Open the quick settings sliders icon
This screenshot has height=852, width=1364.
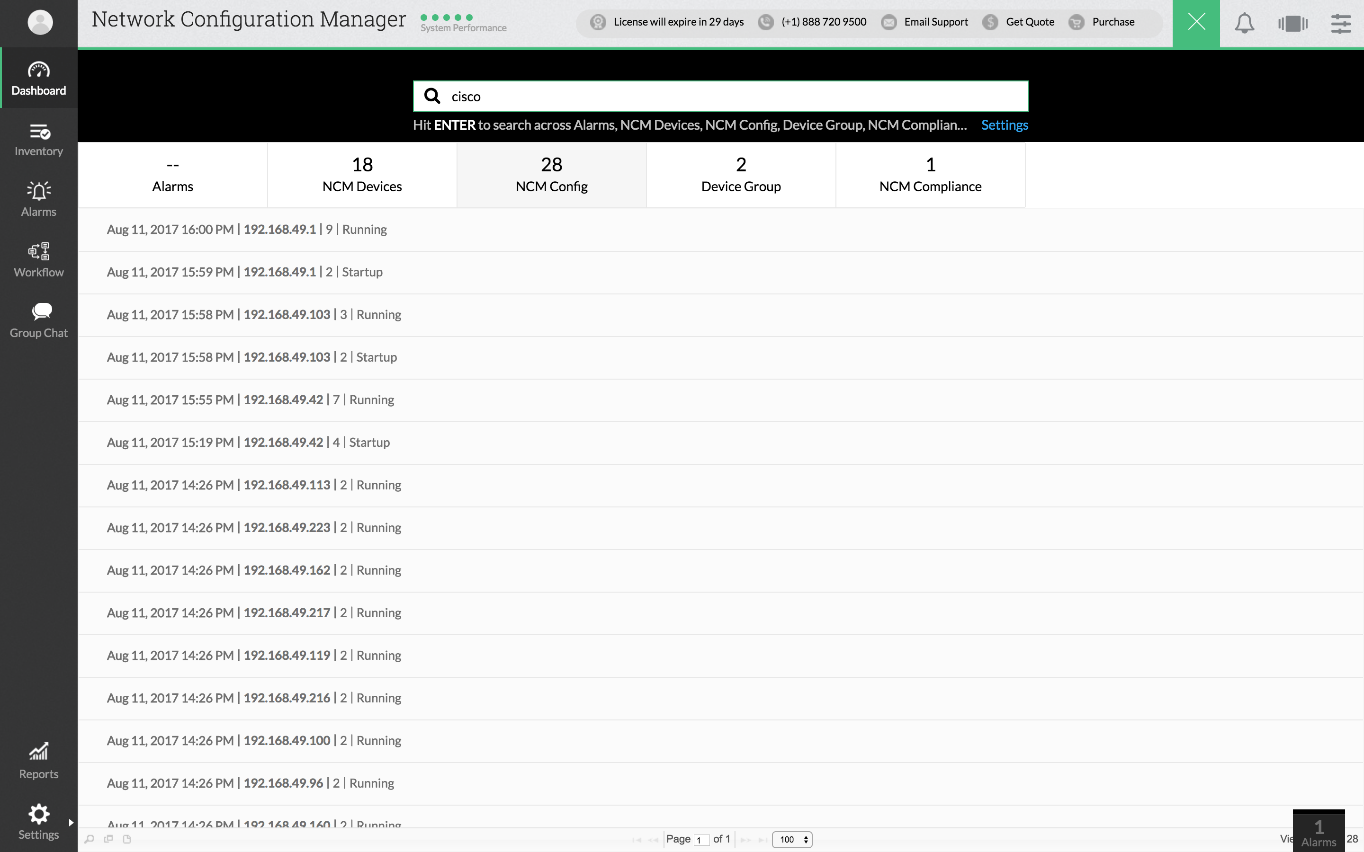1341,24
